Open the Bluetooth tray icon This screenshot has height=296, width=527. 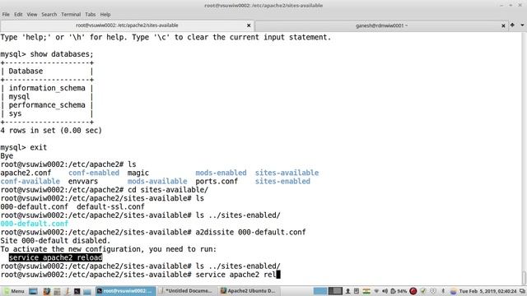(x=443, y=291)
